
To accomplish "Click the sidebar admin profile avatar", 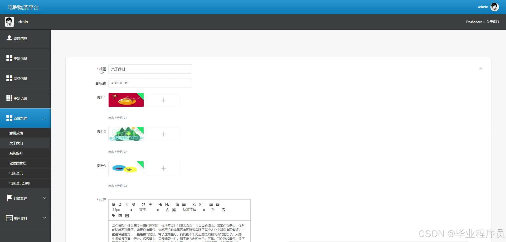I will pyautogui.click(x=9, y=22).
